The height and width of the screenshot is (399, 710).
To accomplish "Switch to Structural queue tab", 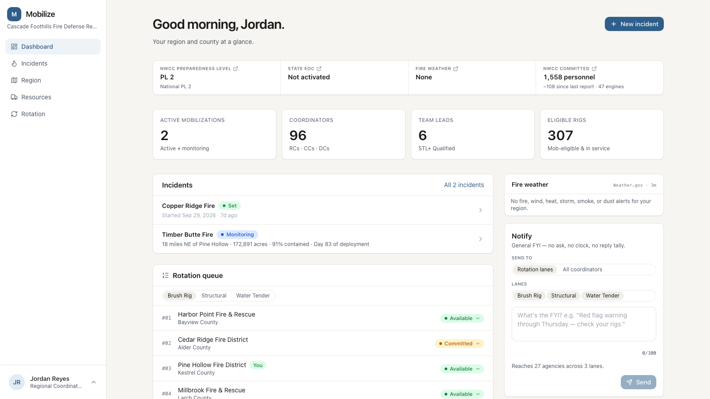I will tap(214, 296).
